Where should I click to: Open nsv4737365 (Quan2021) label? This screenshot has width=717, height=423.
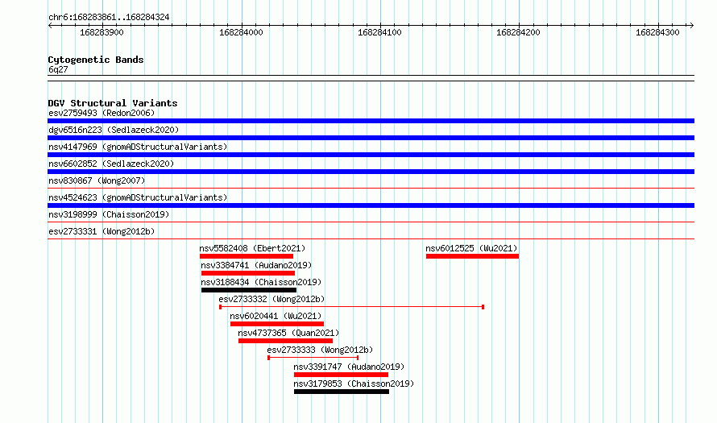coord(288,333)
